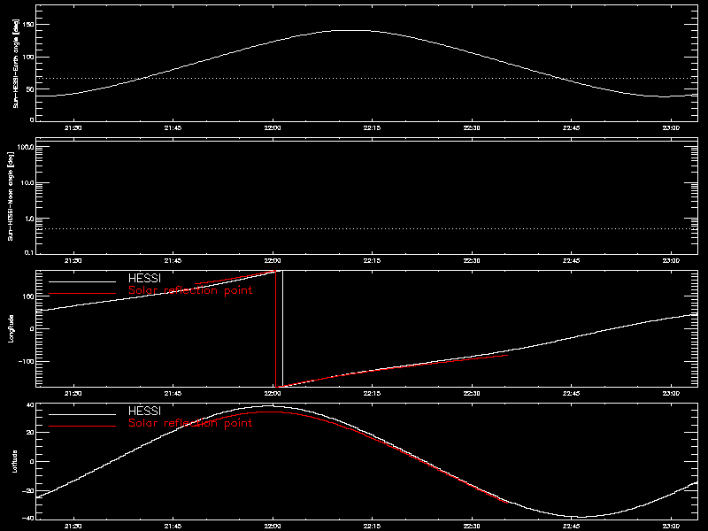Click white legend line sample in Longitude panel
The image size is (708, 531).
click(x=82, y=281)
